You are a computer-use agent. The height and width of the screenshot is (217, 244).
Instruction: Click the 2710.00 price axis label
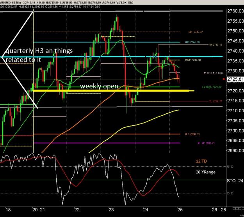coord(235,111)
